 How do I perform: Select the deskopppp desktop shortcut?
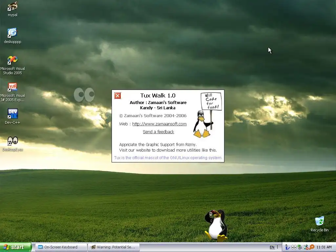12,36
